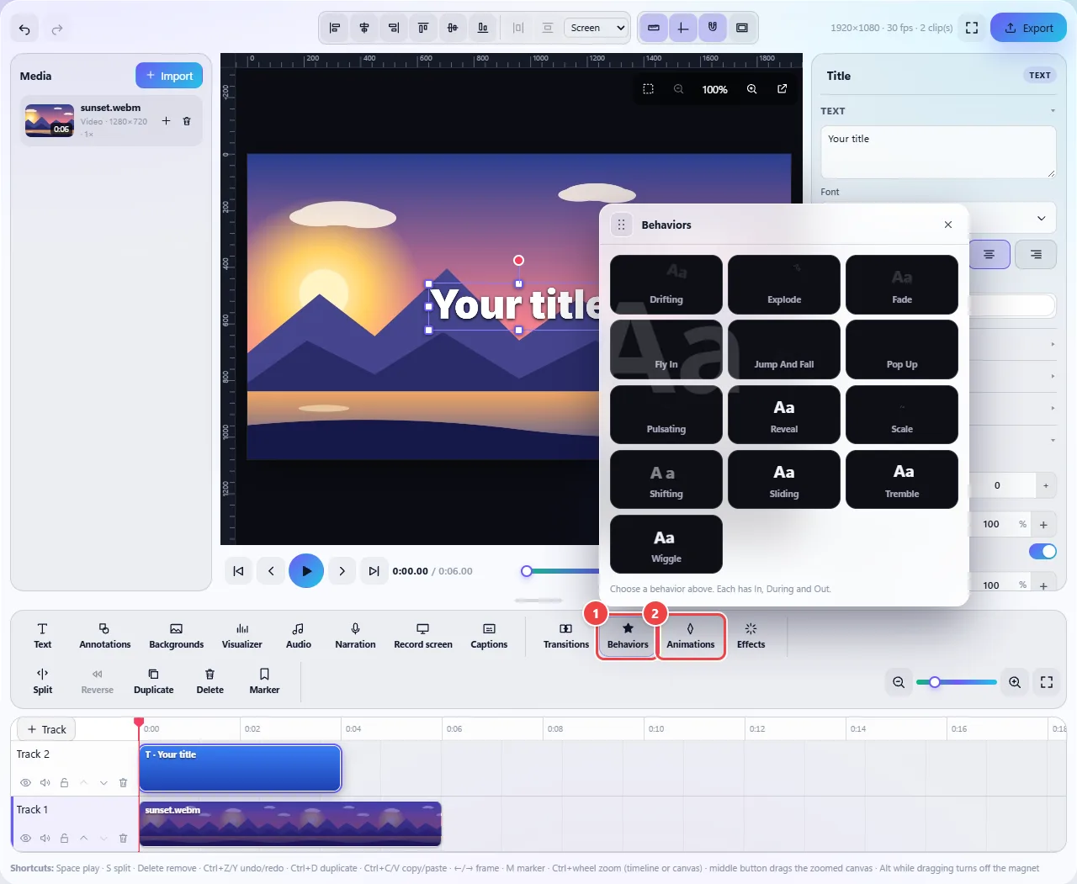1077x884 pixels.
Task: Move Track 1 up with chevron
Action: click(83, 839)
